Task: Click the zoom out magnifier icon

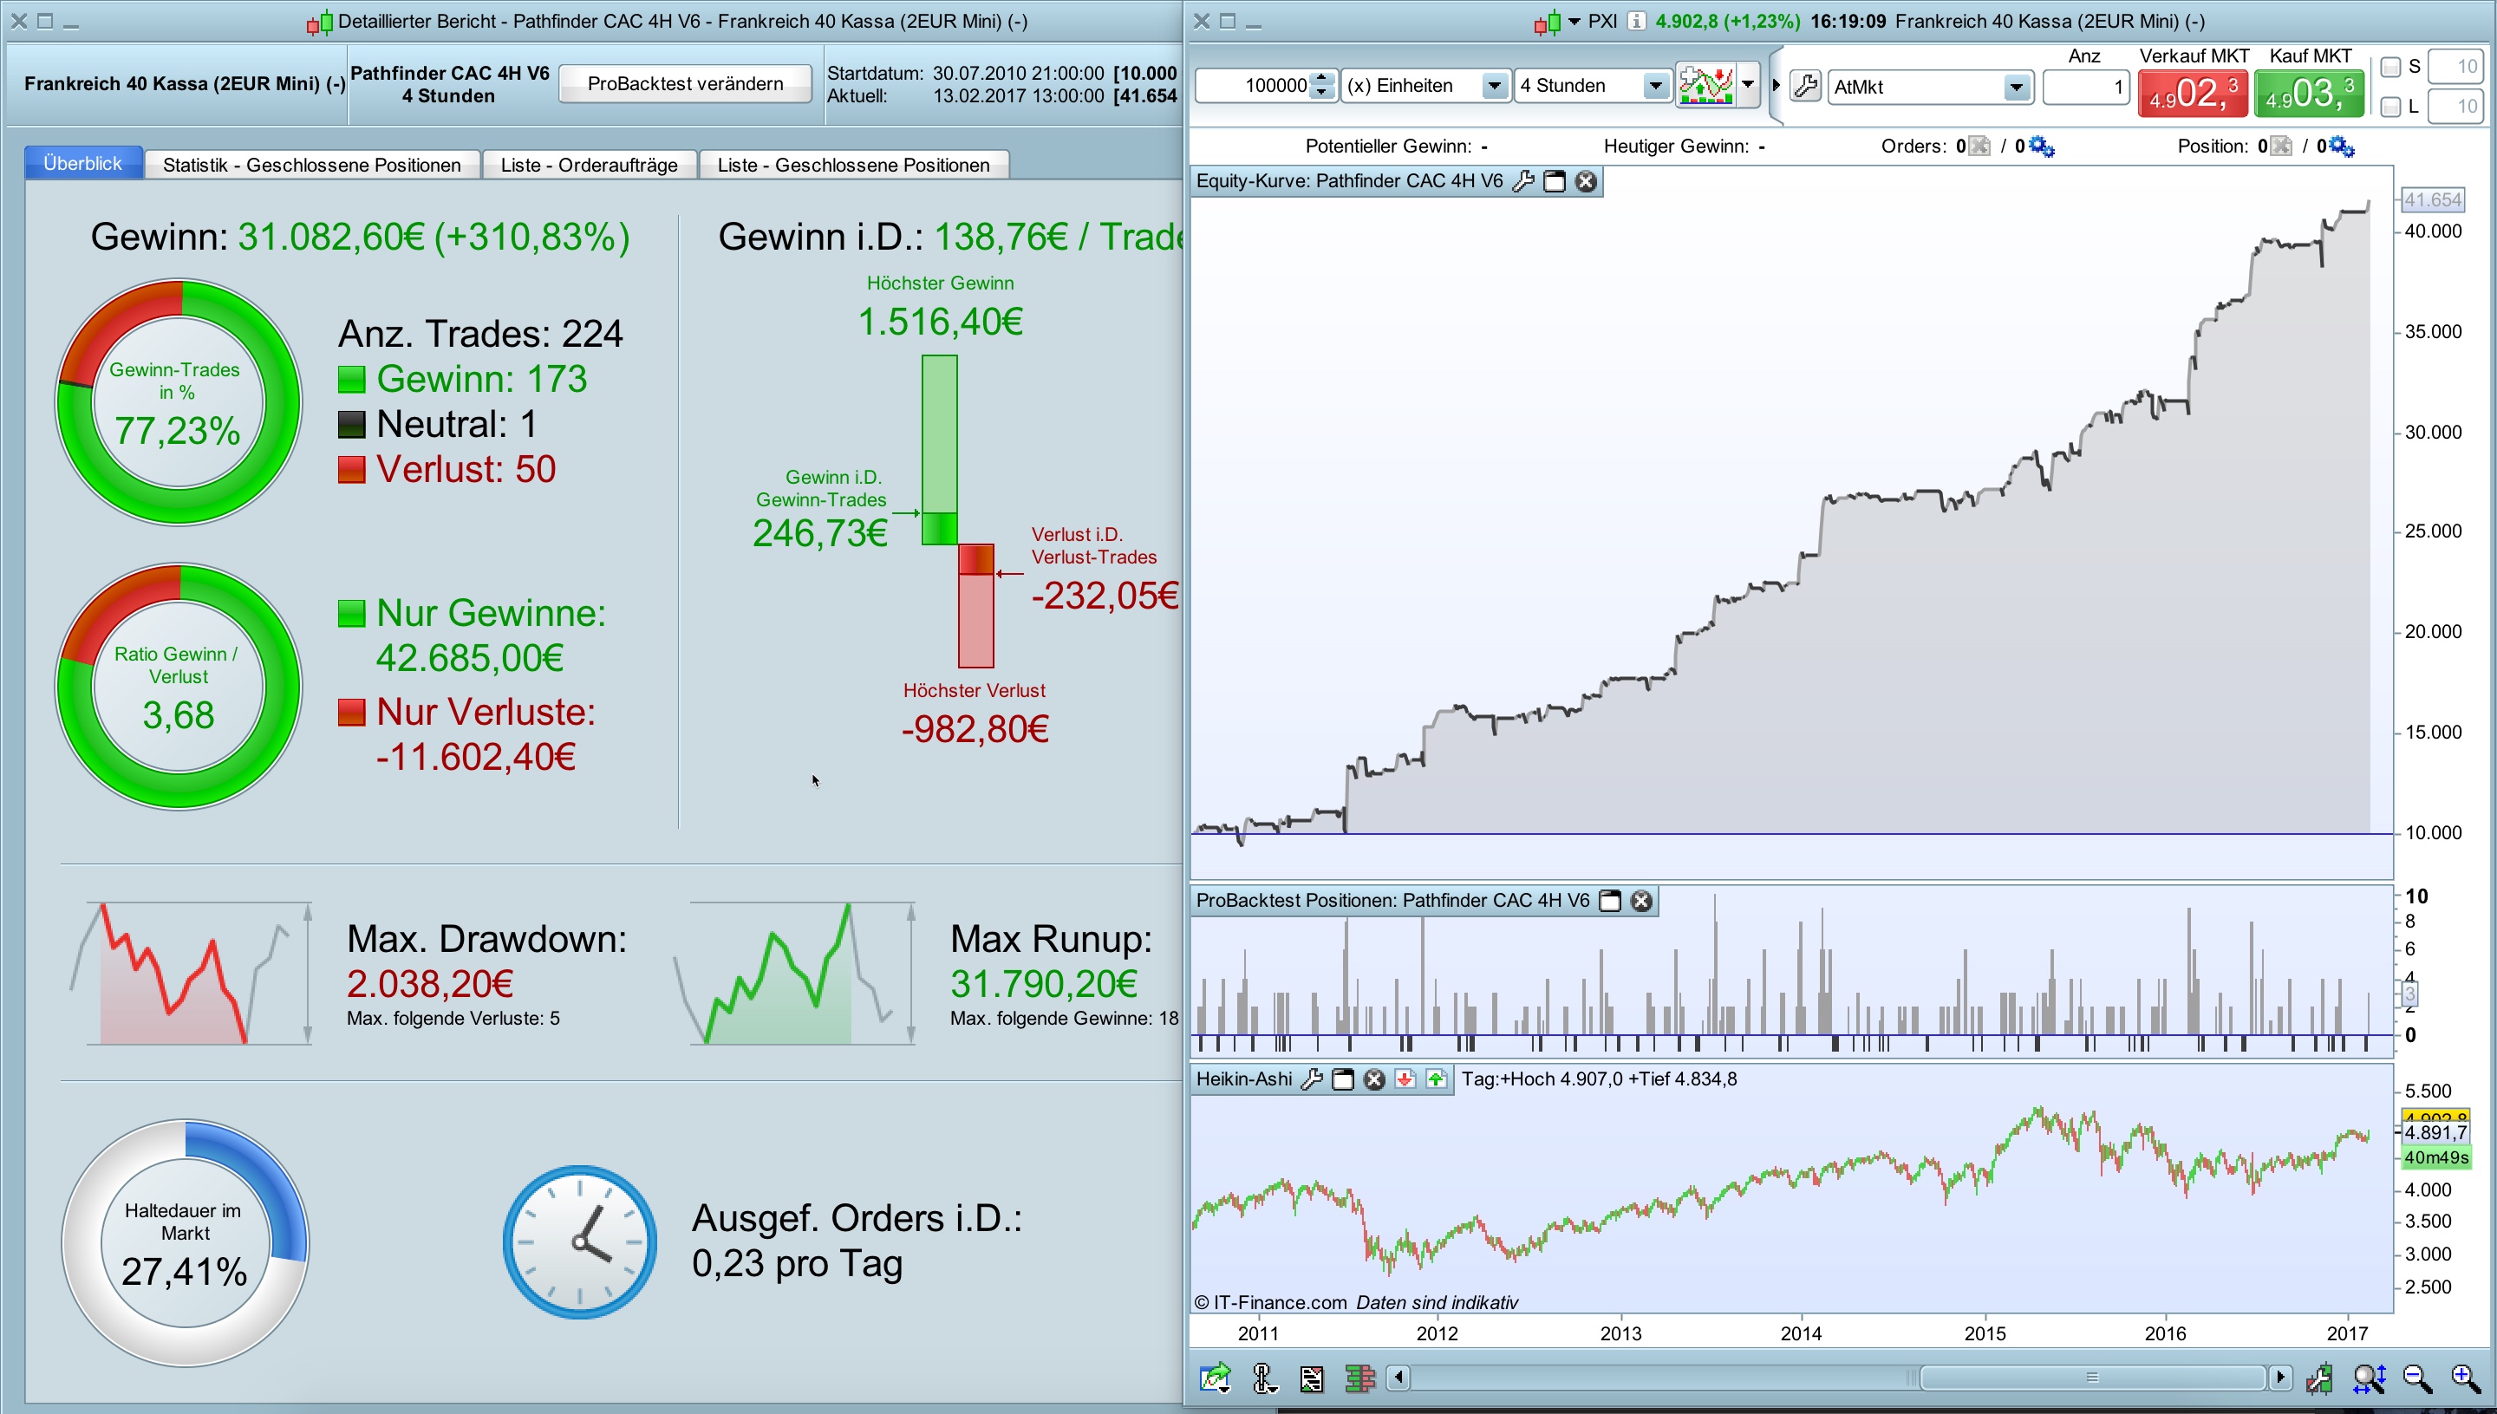Action: click(x=2416, y=1378)
